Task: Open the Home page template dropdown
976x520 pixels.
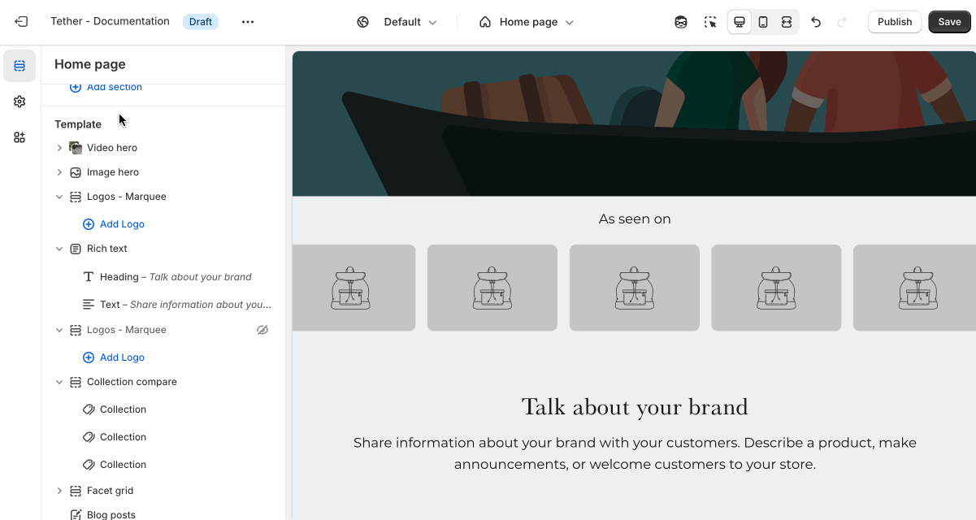Action: [x=527, y=22]
